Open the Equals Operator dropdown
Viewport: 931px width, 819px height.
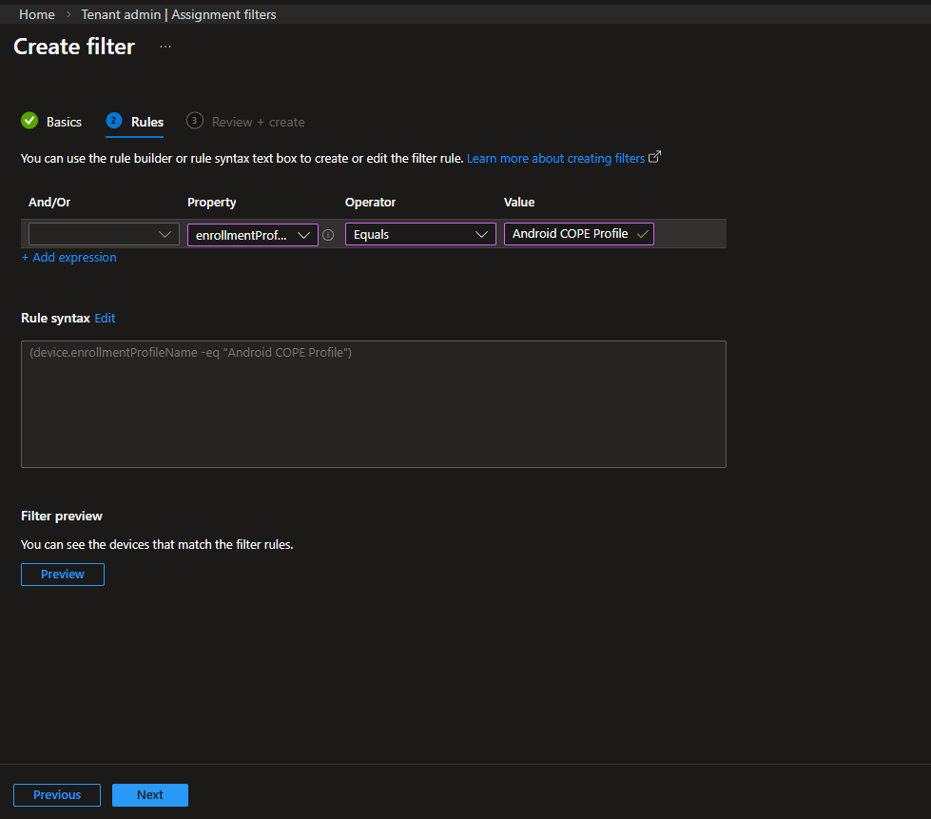pyautogui.click(x=419, y=234)
